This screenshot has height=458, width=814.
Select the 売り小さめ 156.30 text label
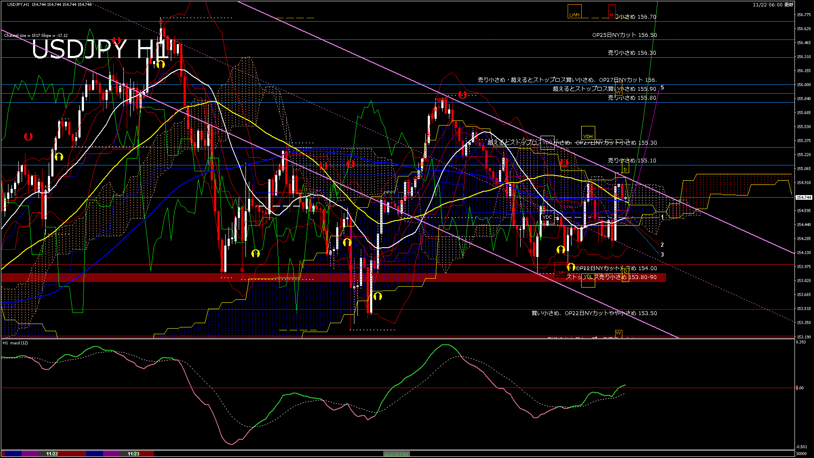click(x=632, y=53)
